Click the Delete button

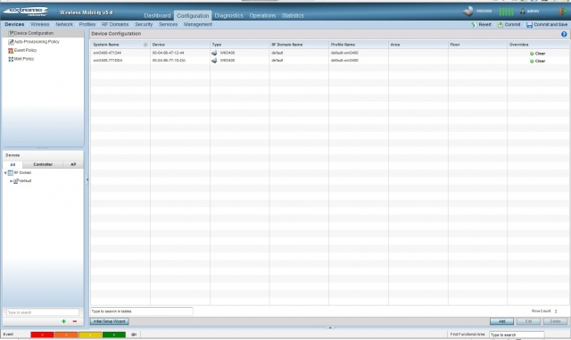(555, 321)
